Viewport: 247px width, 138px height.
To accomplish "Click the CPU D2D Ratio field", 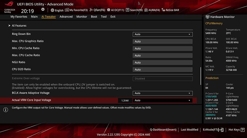I will 162,70.
